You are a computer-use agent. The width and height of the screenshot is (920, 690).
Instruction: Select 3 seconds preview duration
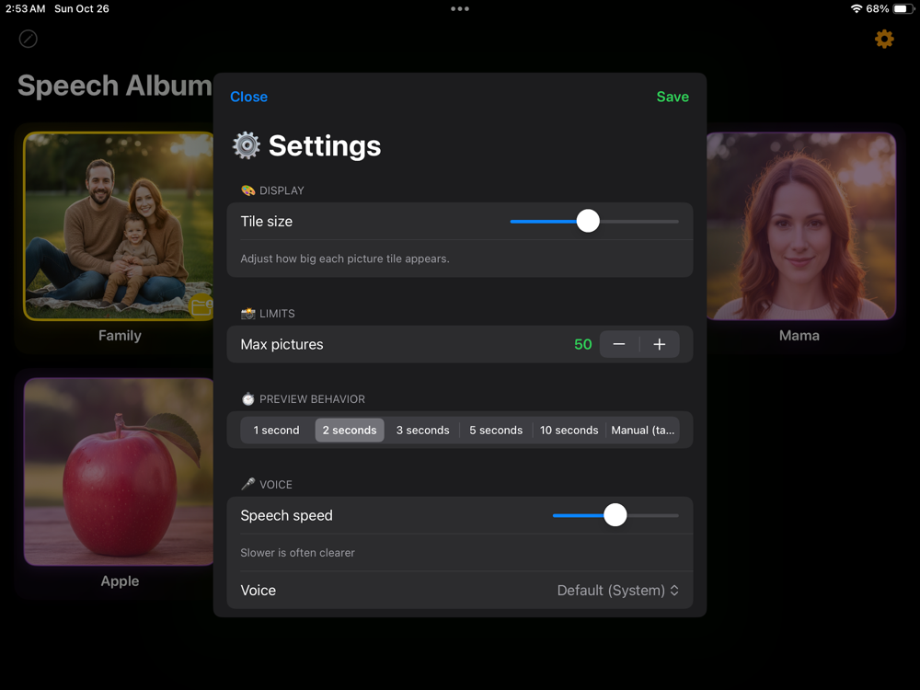423,430
